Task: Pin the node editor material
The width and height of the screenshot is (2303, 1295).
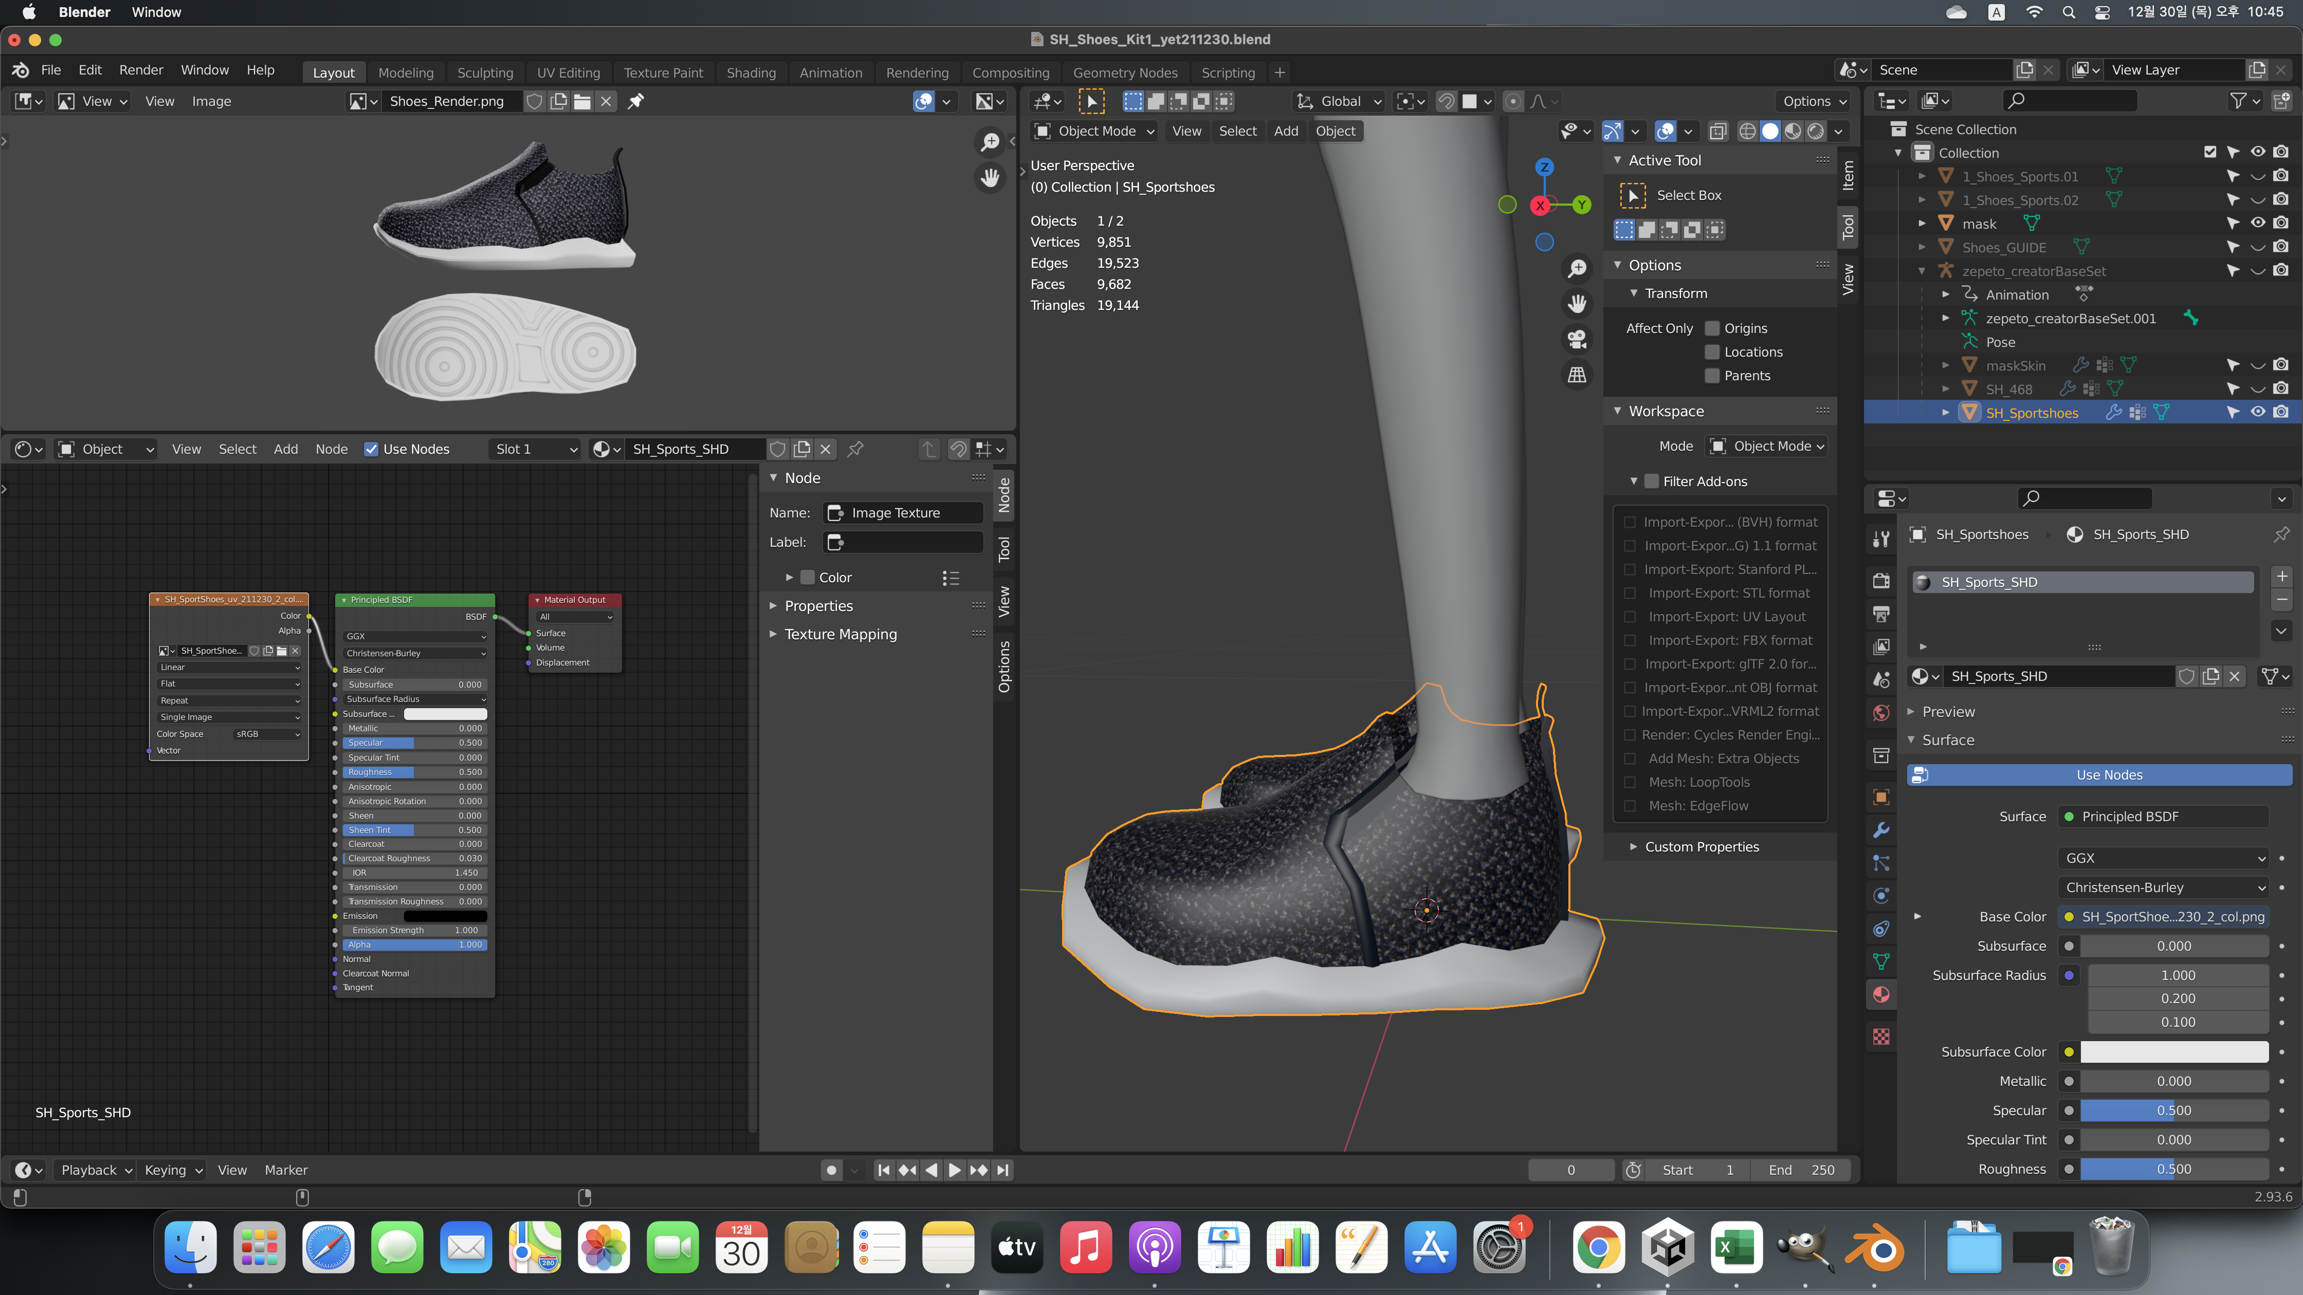Action: pos(855,449)
